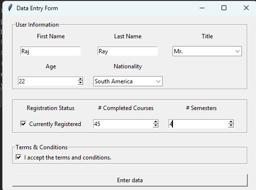Maximize the Data Entry Form window
This screenshot has height=190, width=256.
224,8
